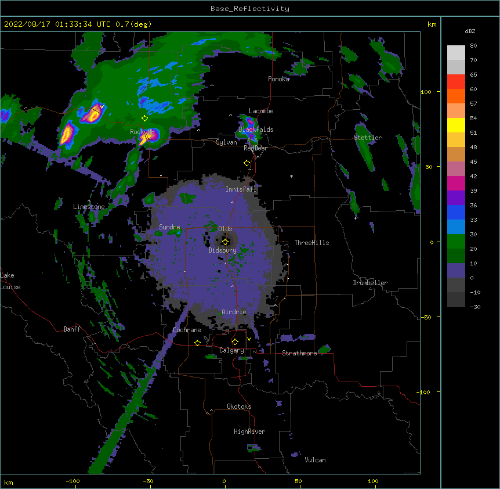Select the mauve 45-42 dBZ legend swatch

456,169
